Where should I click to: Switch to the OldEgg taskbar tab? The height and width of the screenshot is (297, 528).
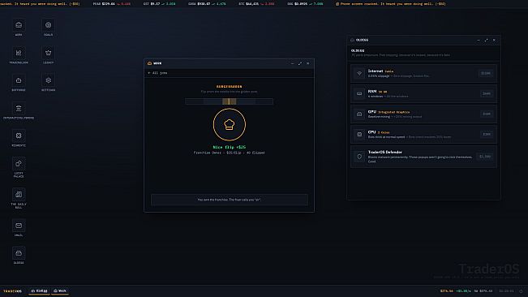(x=40, y=291)
